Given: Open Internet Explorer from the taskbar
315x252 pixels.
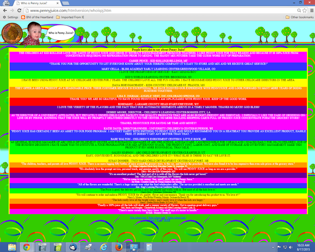Looking at the screenshot, I should (103, 247).
